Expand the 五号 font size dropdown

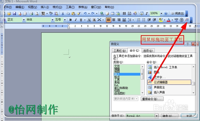tap(65, 20)
